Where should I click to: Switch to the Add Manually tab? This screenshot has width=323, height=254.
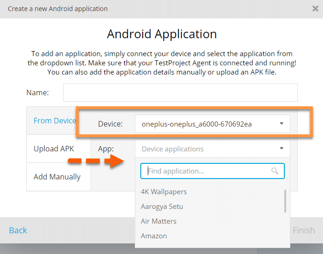pos(58,177)
